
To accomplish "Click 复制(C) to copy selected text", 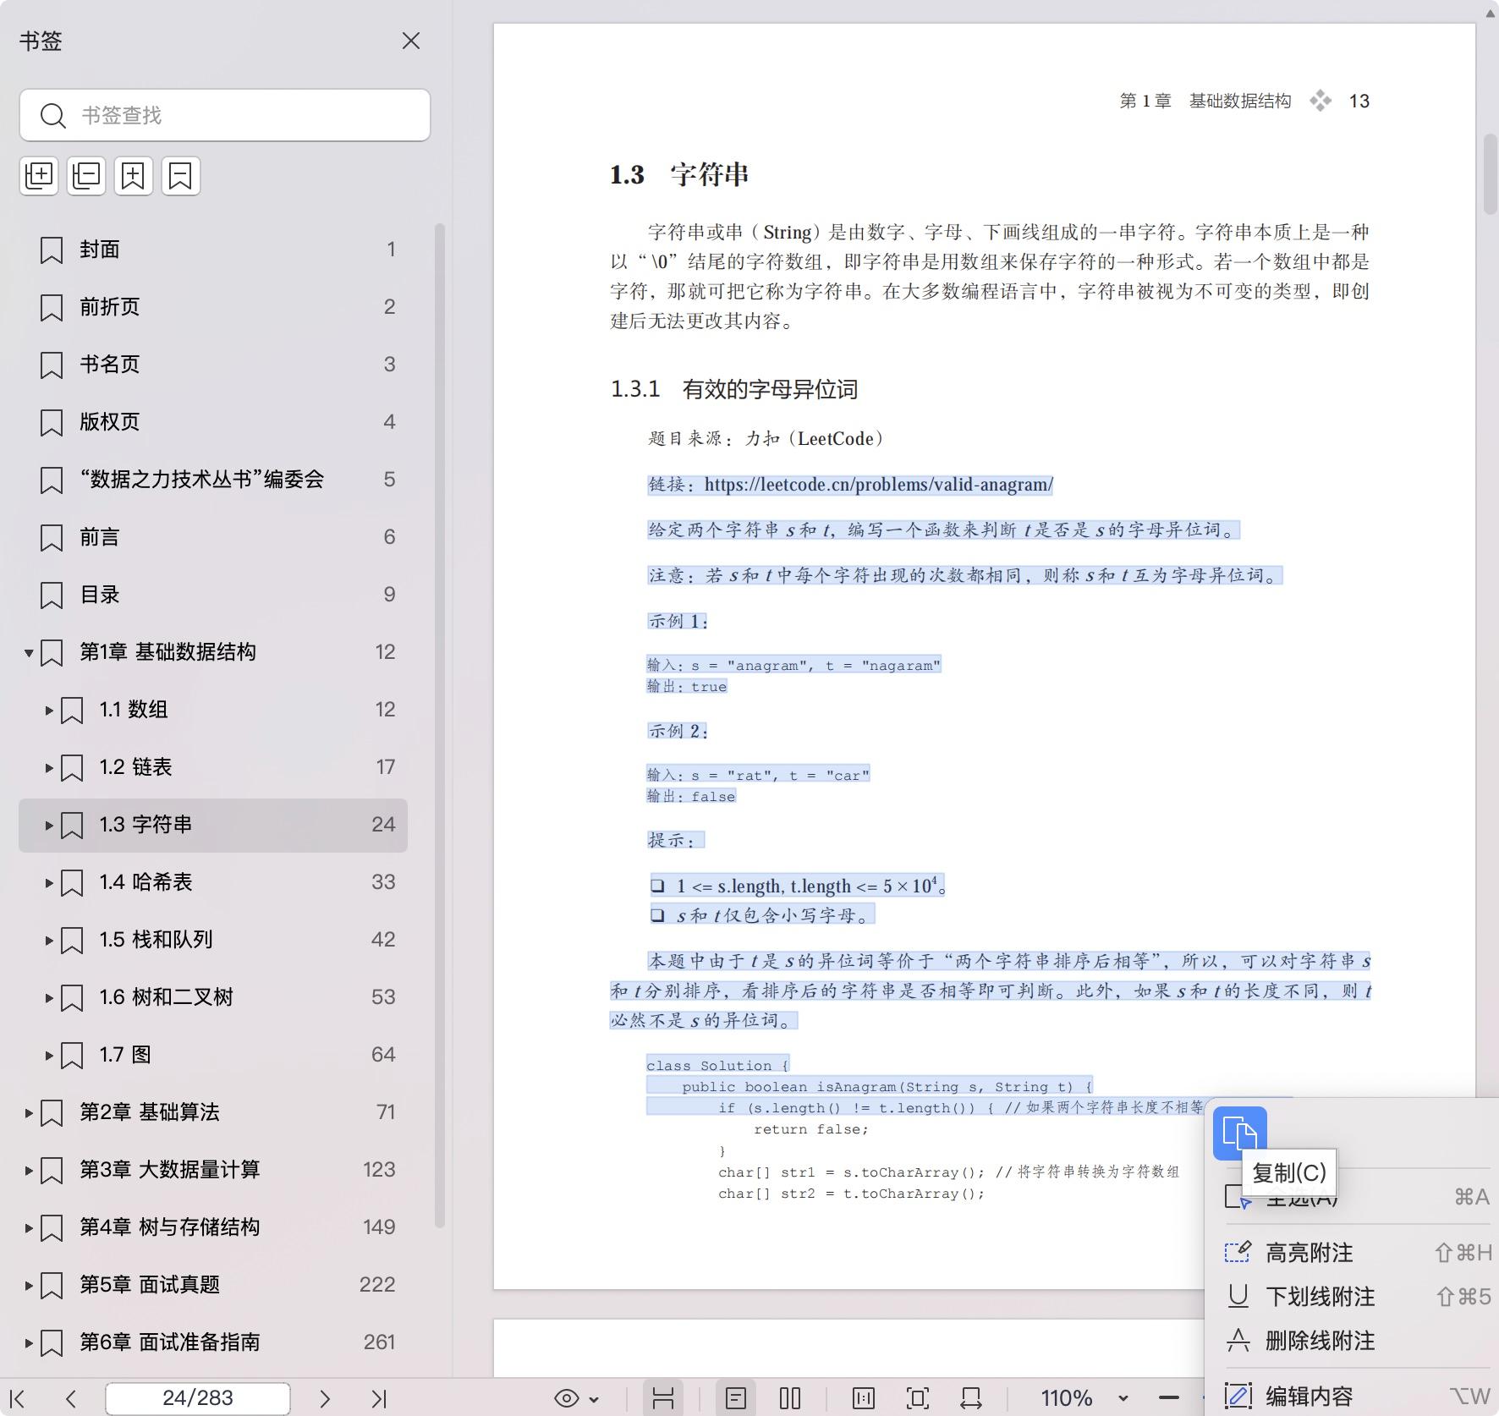I will (1289, 1172).
